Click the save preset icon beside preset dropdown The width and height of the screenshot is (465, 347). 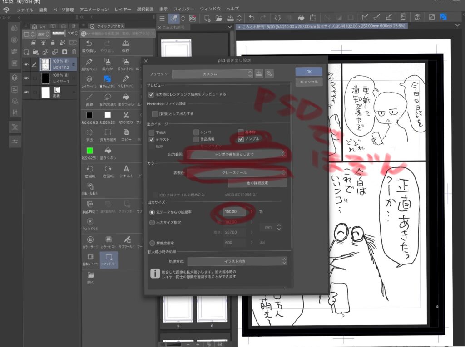259,74
